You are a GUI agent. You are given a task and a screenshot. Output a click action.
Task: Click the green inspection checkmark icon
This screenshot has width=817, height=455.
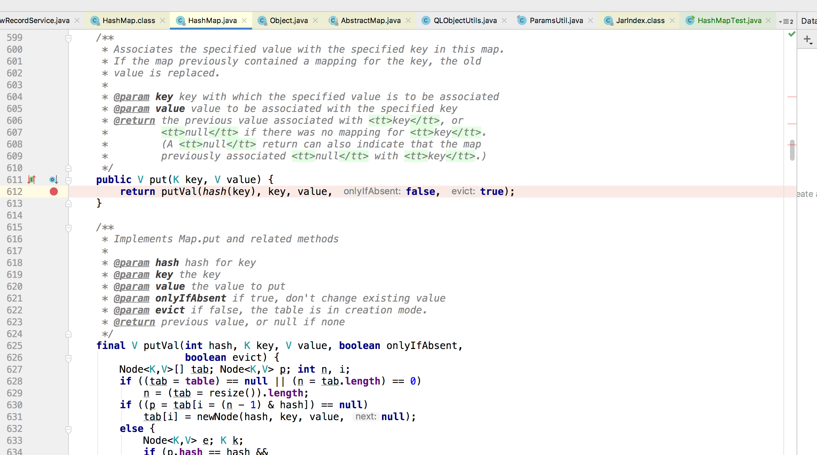click(792, 34)
